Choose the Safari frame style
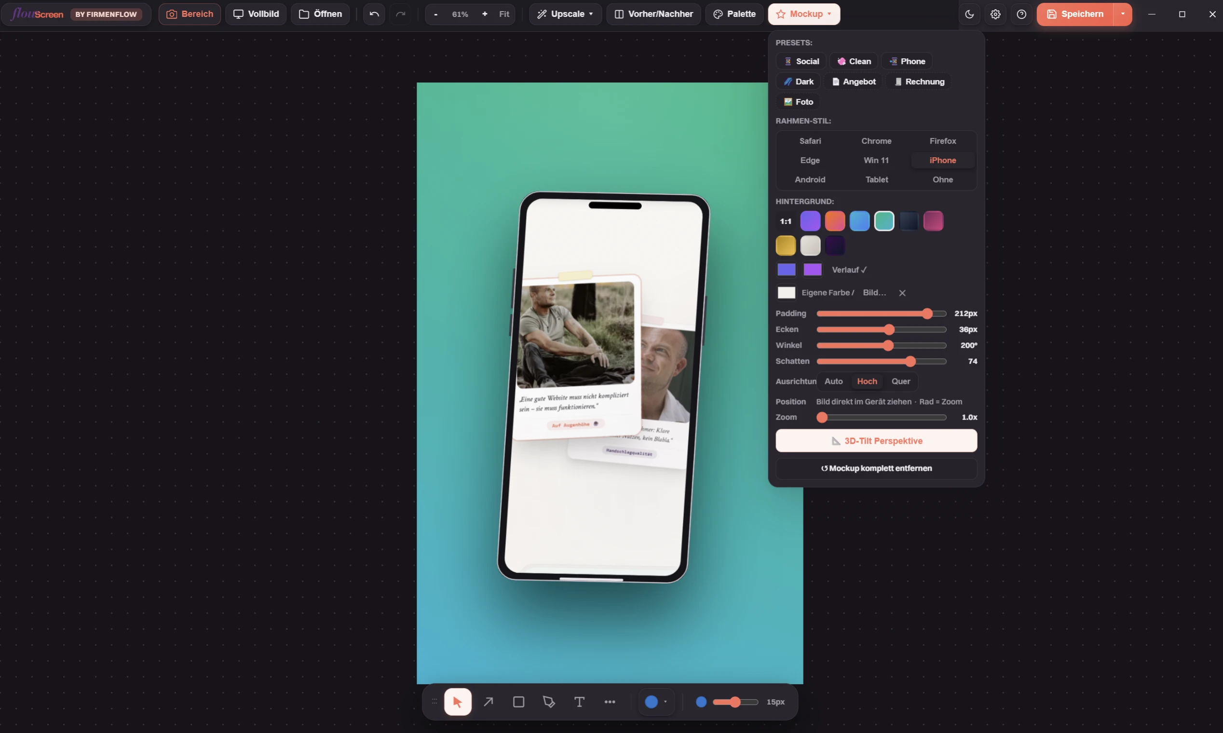Screen dimensions: 1223x733 810,141
